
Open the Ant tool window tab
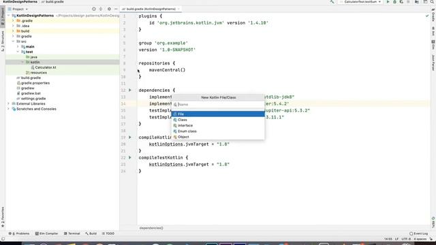pos(433,31)
